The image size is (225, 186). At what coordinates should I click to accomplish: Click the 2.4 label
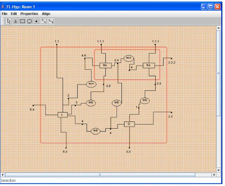point(116,60)
